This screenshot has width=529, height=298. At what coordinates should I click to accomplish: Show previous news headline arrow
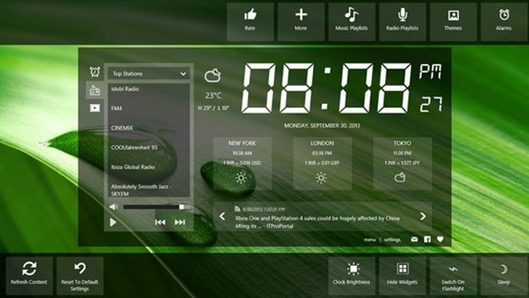pos(222,216)
